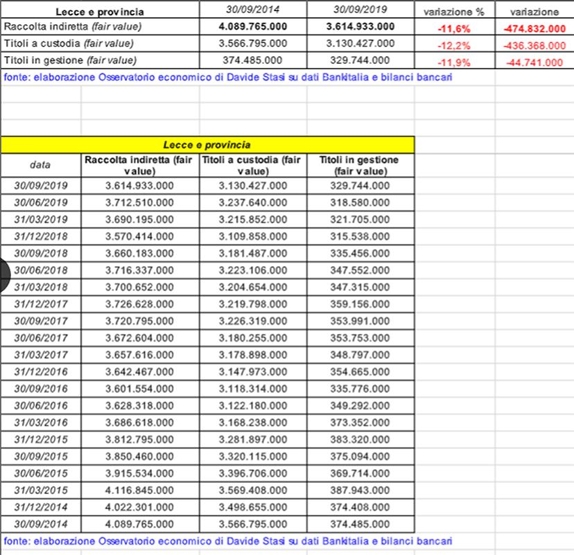
Task: Click the value 375.094.000
Action: (x=360, y=456)
